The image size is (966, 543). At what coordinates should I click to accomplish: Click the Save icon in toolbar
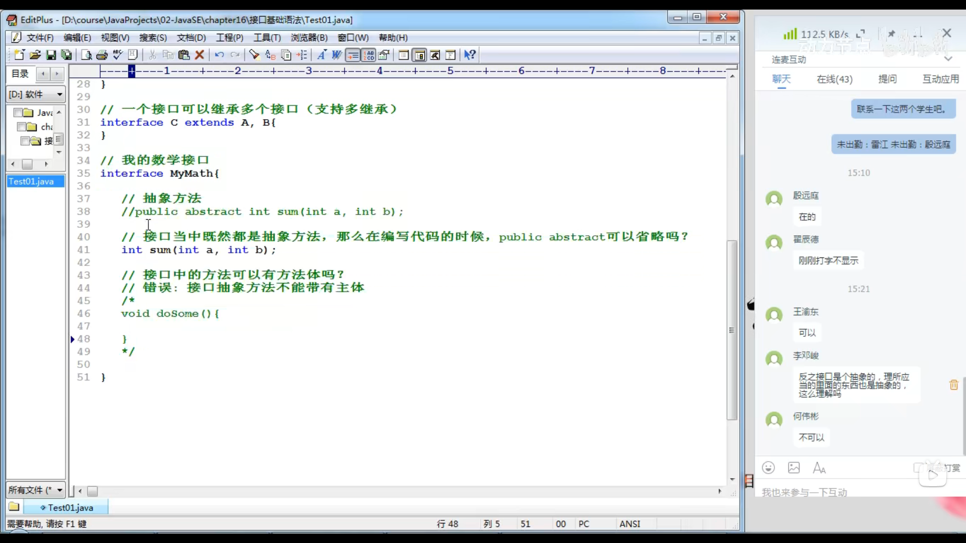[51, 55]
